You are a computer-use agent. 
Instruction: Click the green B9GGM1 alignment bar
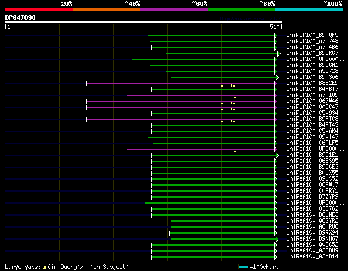pyautogui.click(x=212, y=65)
